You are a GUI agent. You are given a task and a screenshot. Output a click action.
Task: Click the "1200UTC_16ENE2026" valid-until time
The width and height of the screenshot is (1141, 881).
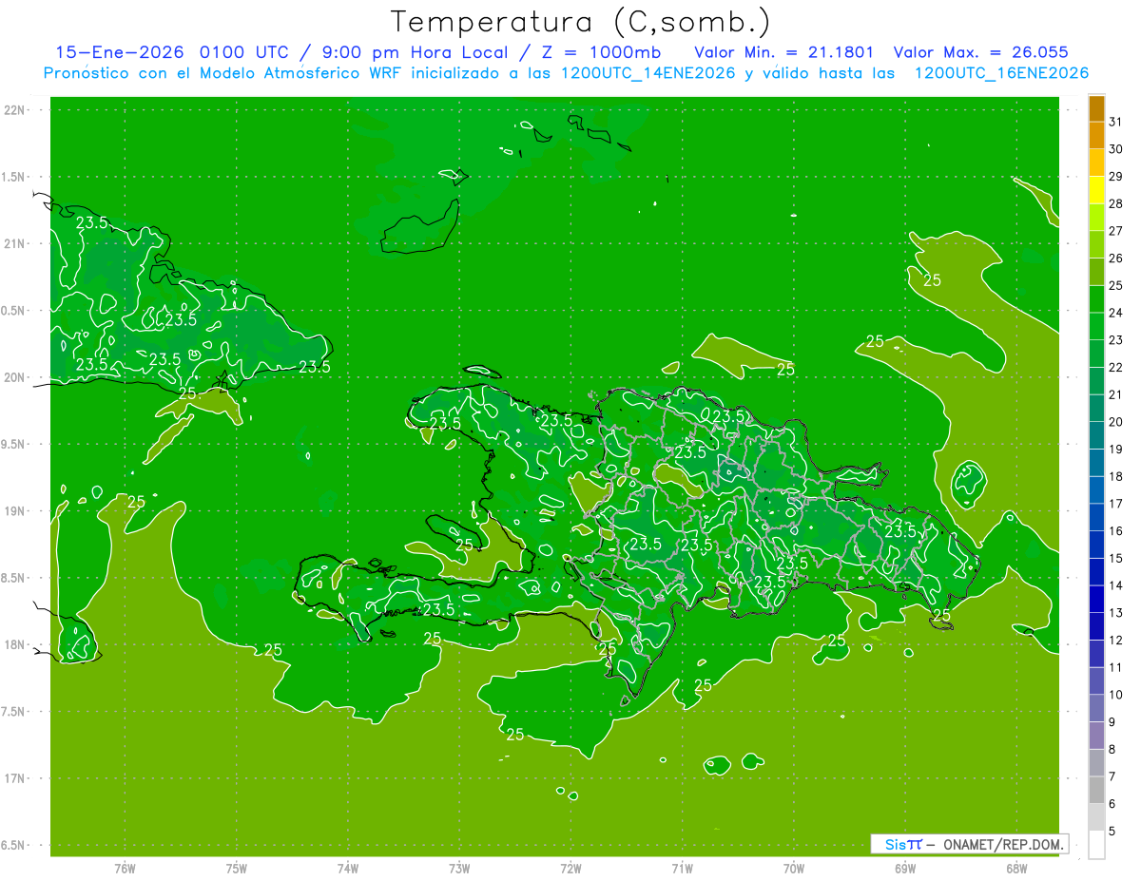pos(1001,73)
